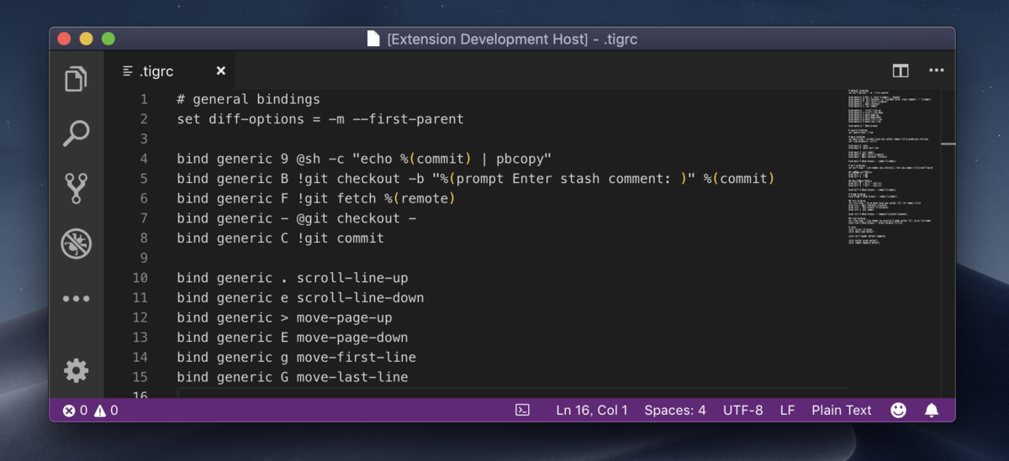Change indentation via Spaces: 4

pyautogui.click(x=675, y=411)
